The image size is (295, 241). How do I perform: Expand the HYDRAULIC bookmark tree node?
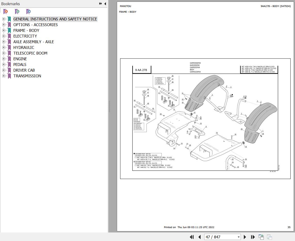[4, 47]
